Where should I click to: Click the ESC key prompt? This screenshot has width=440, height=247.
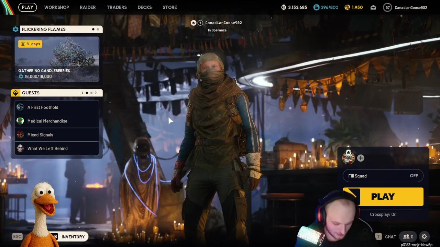tap(17, 236)
